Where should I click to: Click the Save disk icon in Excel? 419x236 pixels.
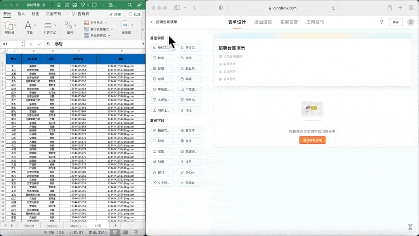[x=67, y=5]
